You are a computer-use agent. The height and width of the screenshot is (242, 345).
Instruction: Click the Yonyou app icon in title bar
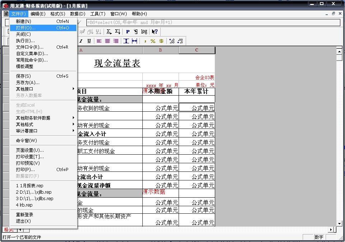(x=5, y=5)
